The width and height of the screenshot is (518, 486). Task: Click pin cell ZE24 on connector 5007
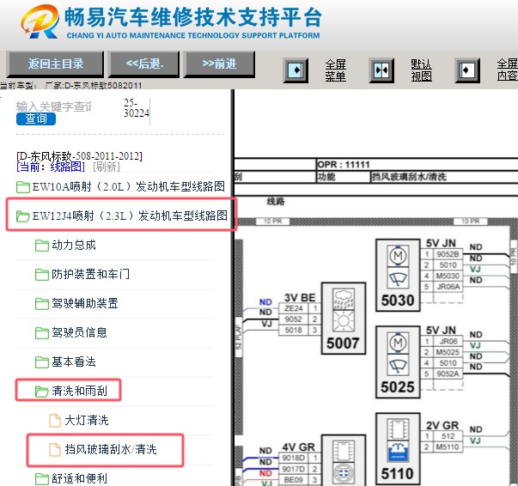293,308
